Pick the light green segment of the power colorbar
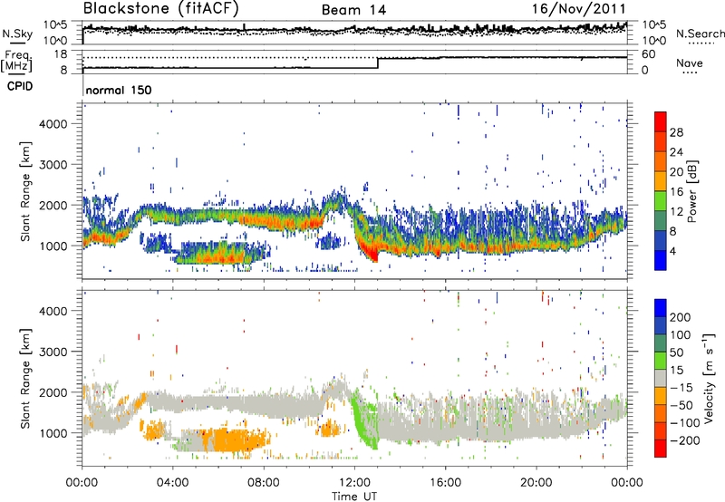Screen dimensions: 725x502 pos(661,200)
